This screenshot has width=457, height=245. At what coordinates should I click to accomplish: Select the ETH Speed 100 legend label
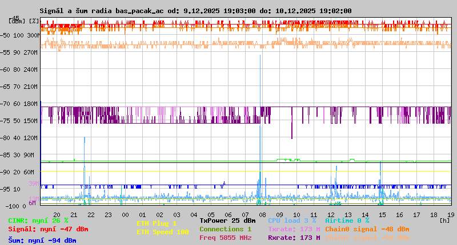(x=162, y=232)
